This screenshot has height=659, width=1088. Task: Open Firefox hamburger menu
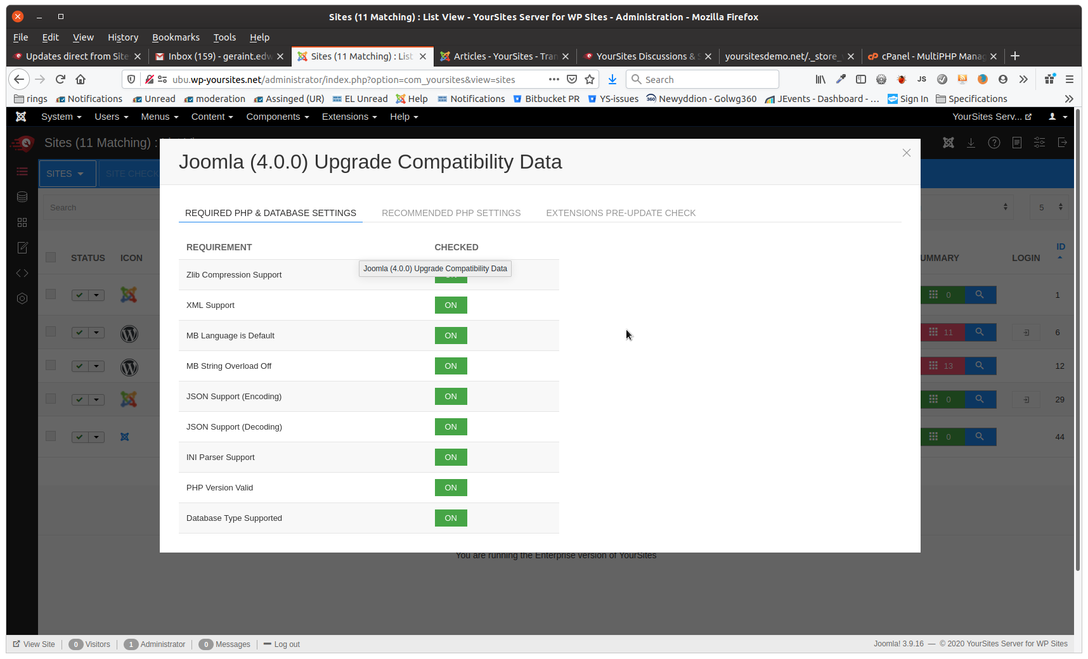(1070, 79)
